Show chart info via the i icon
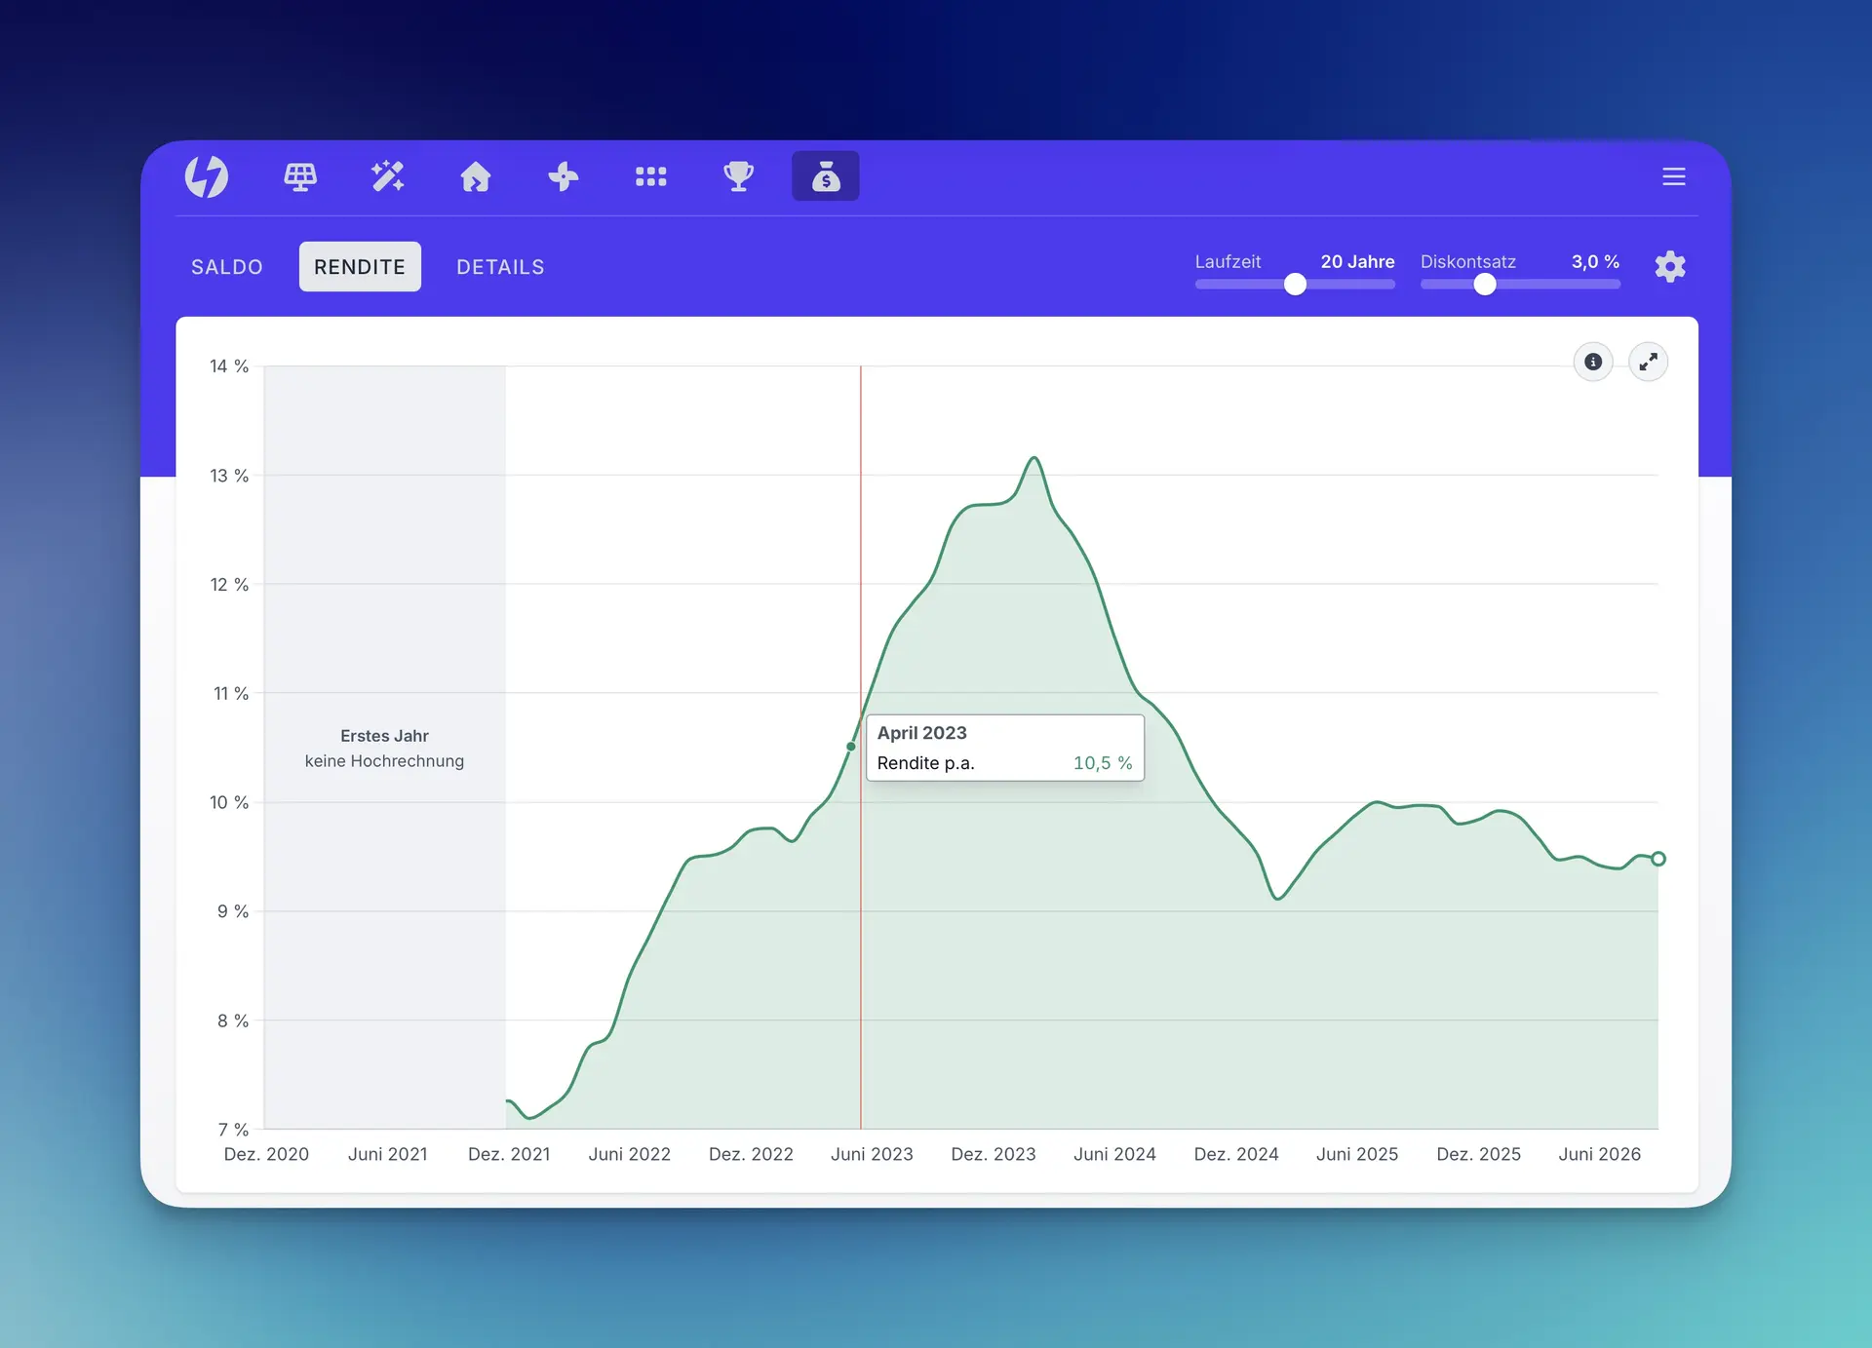This screenshot has width=1872, height=1348. click(1593, 362)
